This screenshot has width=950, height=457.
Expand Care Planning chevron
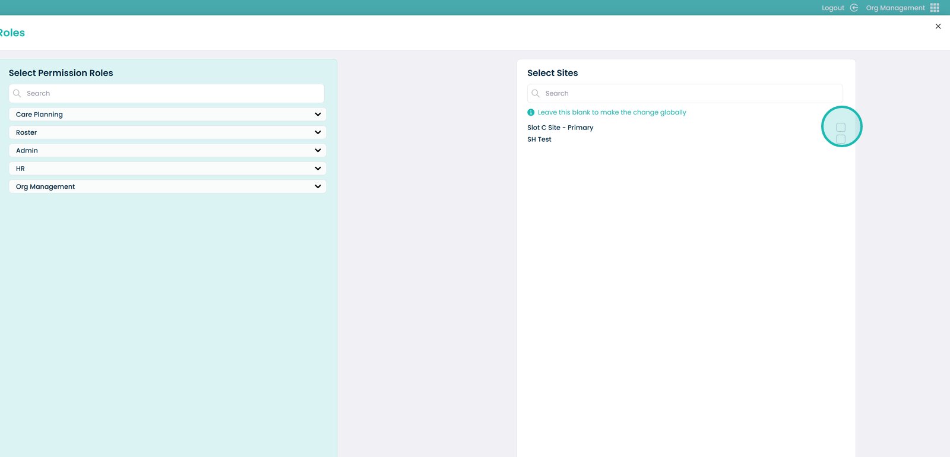(318, 115)
